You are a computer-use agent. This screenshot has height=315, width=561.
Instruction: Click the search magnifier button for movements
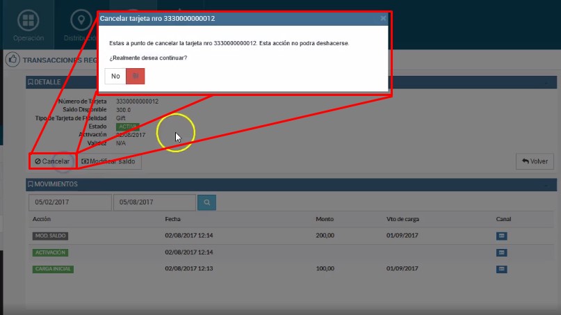click(x=206, y=202)
